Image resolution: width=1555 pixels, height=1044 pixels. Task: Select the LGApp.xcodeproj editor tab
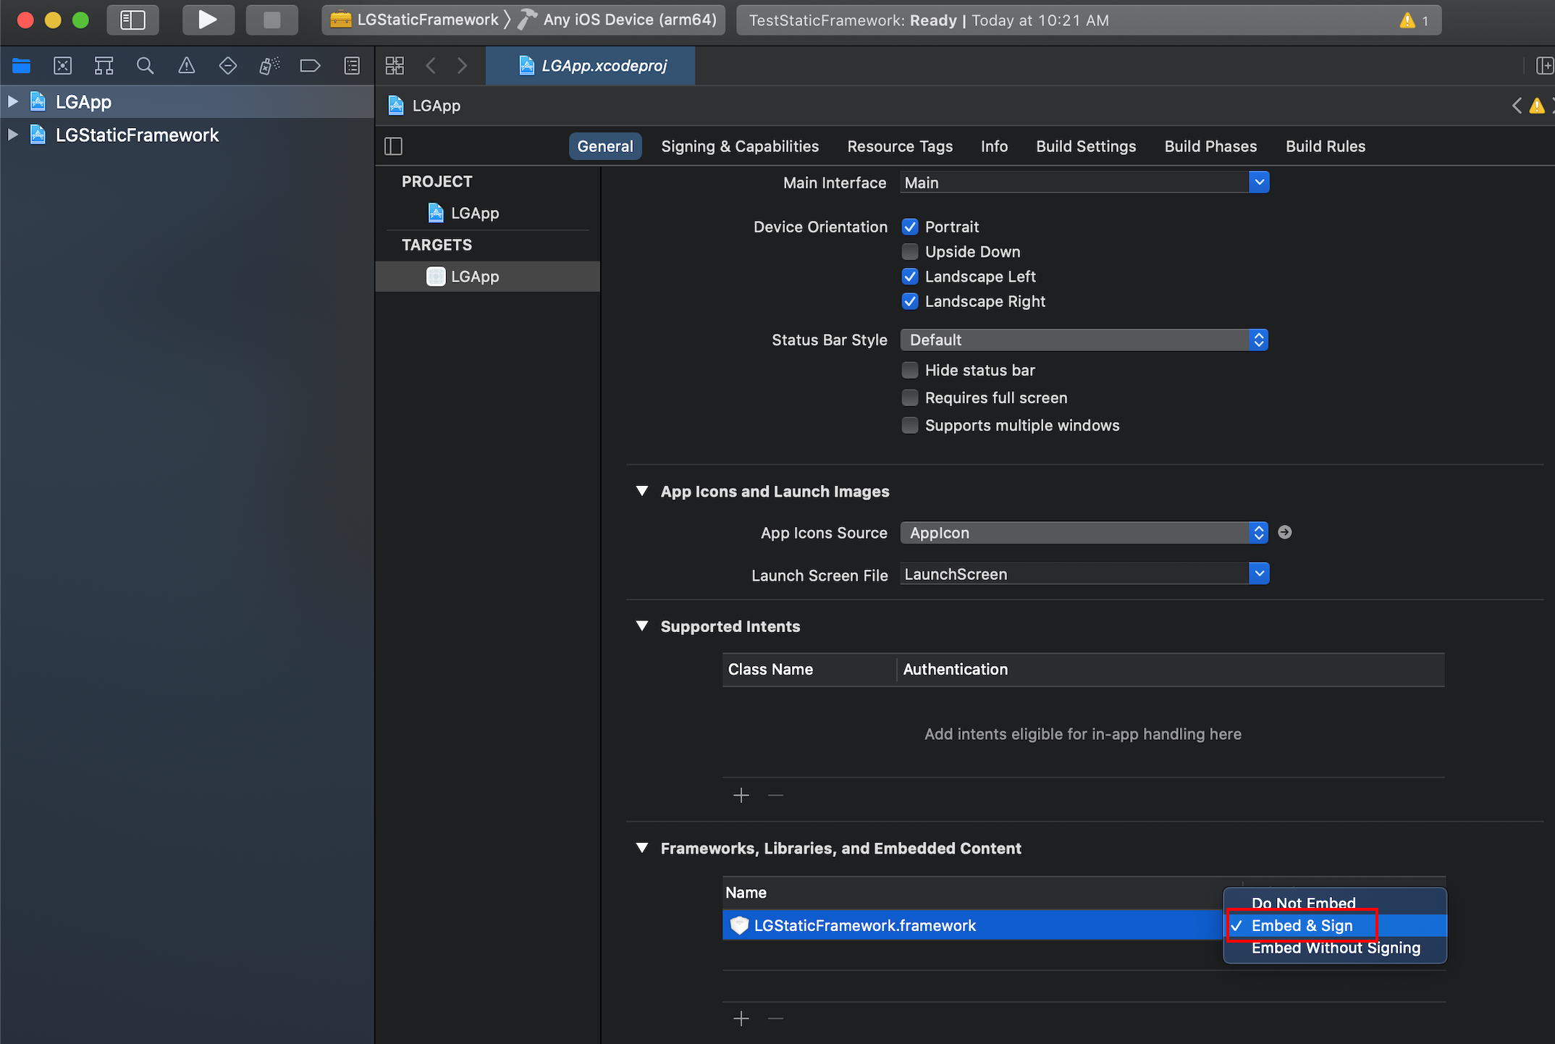pyautogui.click(x=591, y=66)
